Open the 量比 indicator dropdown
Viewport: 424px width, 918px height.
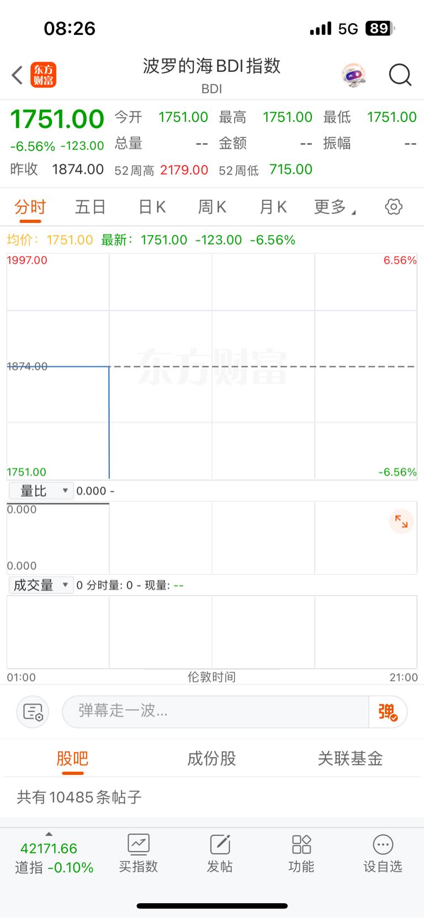41,491
